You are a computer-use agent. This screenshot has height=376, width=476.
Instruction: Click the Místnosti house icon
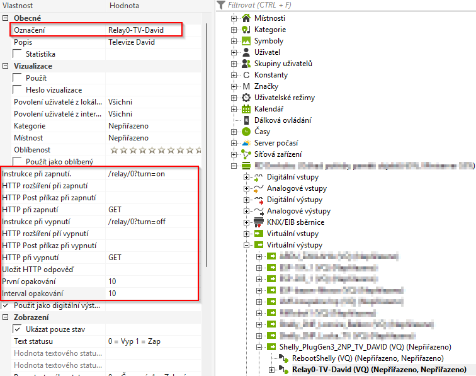246,18
